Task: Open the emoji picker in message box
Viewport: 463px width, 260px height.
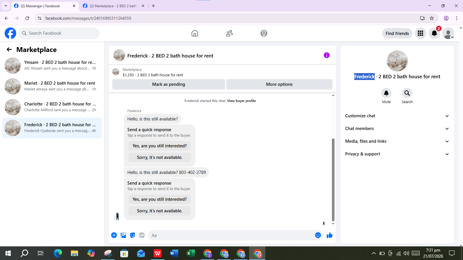Action: click(318, 235)
